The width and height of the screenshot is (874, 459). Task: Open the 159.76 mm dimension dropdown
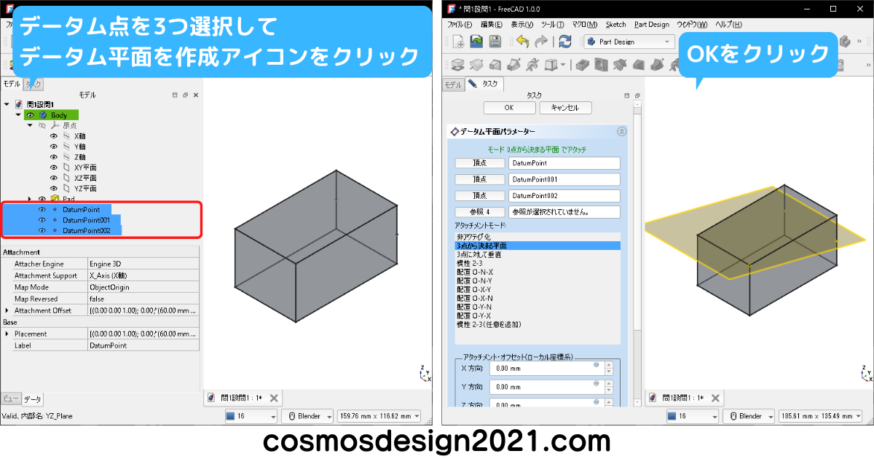(379, 416)
